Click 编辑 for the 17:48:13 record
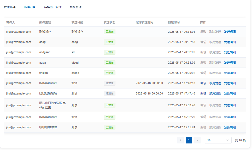 point(203,83)
